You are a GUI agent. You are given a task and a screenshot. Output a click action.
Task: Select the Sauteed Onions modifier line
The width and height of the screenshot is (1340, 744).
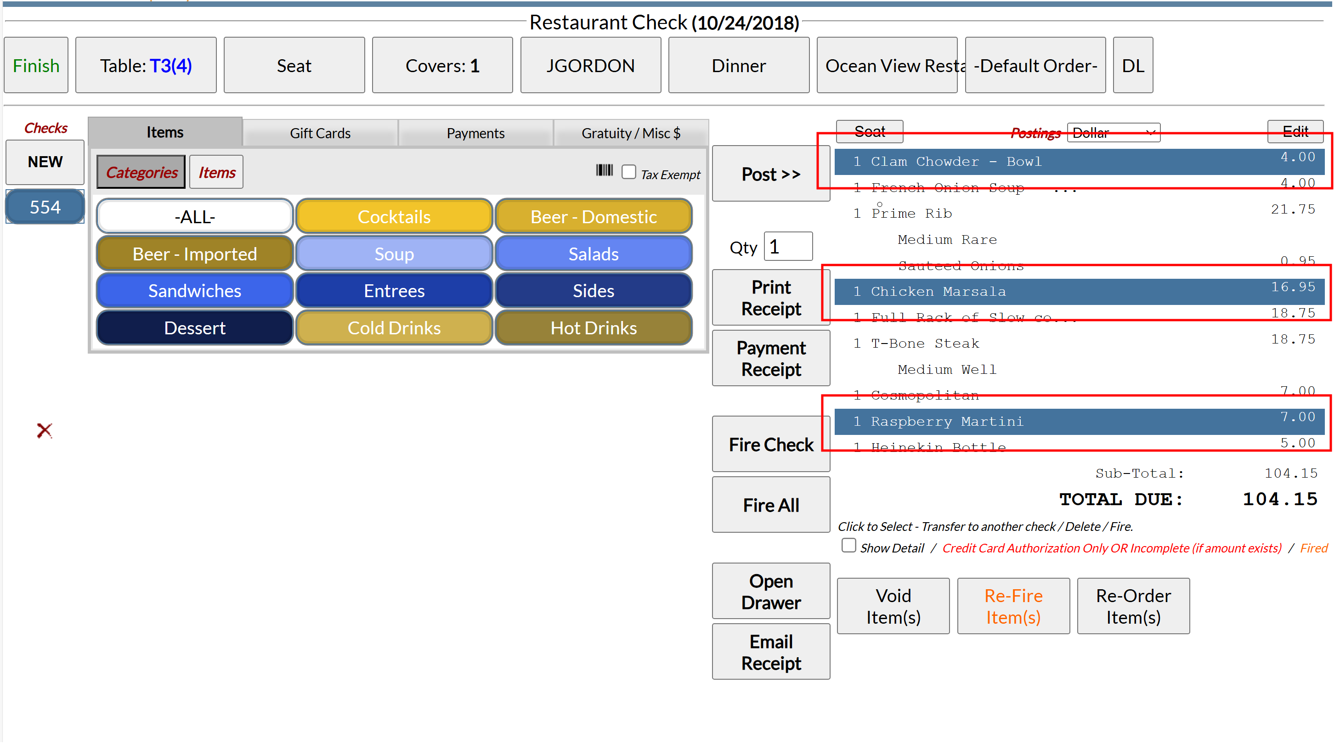pyautogui.click(x=1080, y=265)
